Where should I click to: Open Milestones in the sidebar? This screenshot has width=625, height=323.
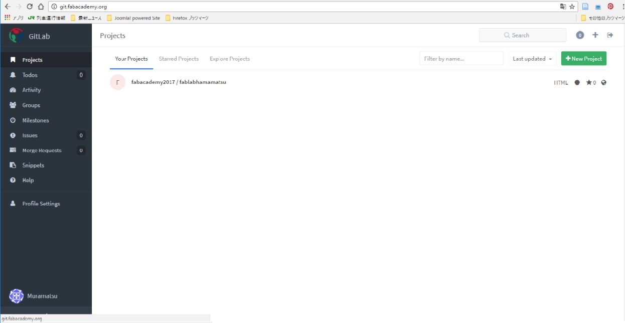tap(46, 120)
